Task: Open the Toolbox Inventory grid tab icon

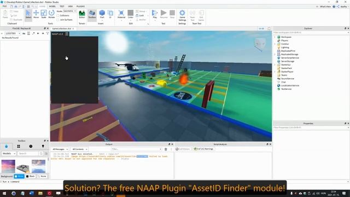Action: coord(19,146)
